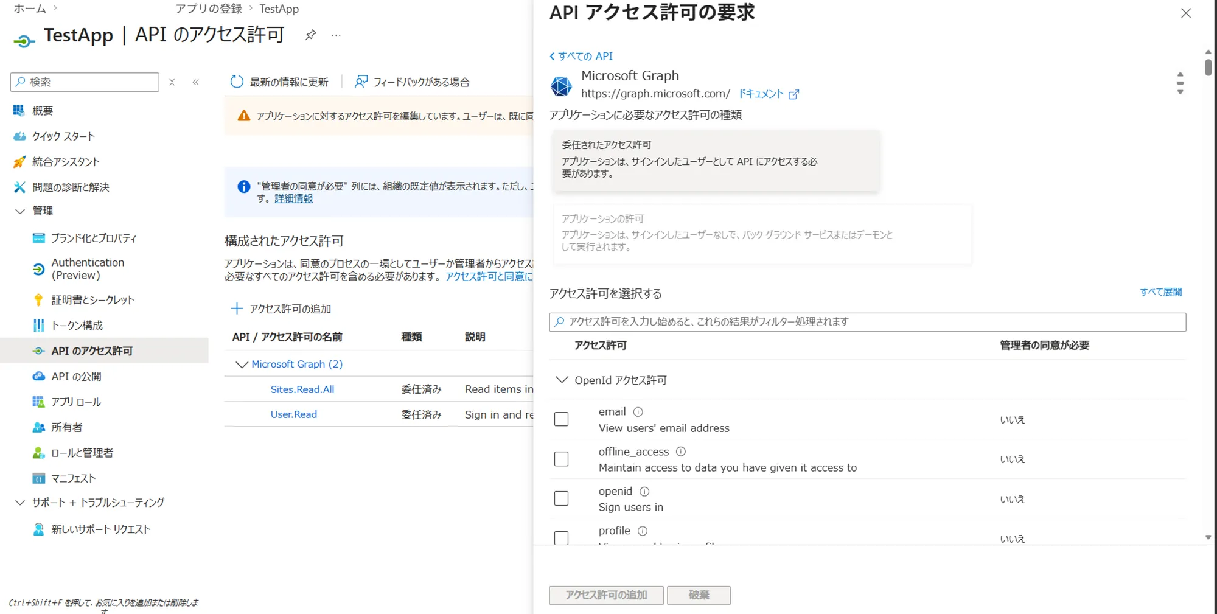Open the クイック スタート cloud icon
The width and height of the screenshot is (1217, 614).
pyautogui.click(x=19, y=136)
